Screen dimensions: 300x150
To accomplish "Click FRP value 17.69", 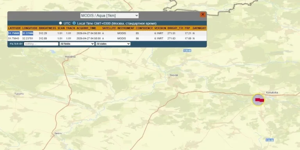I will point(188,38).
